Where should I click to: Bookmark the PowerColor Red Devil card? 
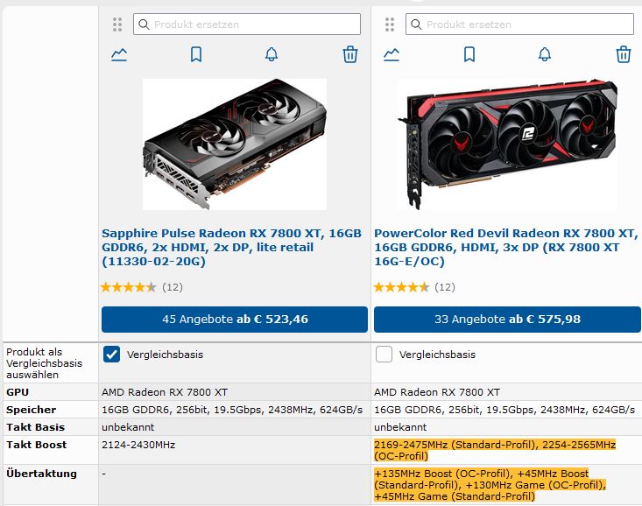tap(469, 54)
